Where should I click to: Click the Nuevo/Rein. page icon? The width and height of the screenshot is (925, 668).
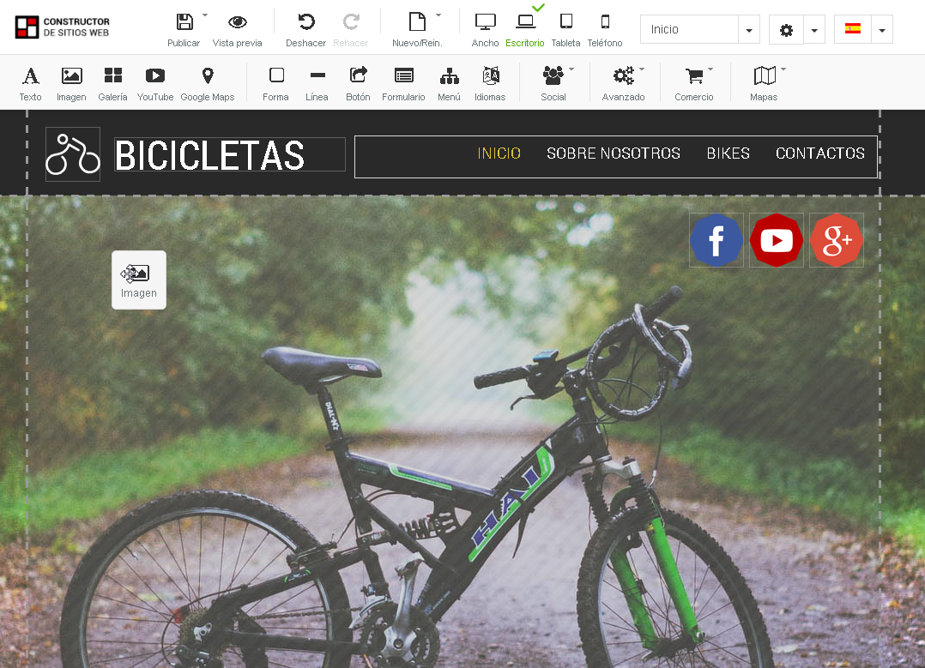click(417, 21)
